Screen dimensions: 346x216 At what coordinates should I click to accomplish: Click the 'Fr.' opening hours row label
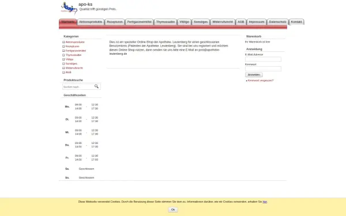pos(67,158)
